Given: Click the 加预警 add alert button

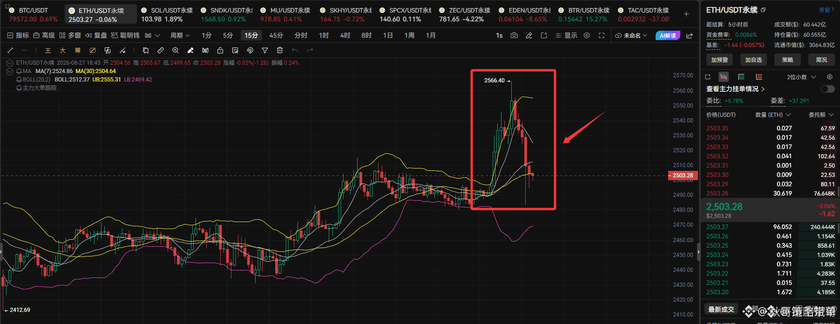Looking at the screenshot, I should 719,60.
